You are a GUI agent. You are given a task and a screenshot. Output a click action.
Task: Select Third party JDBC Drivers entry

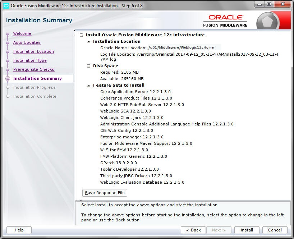pos(136,176)
